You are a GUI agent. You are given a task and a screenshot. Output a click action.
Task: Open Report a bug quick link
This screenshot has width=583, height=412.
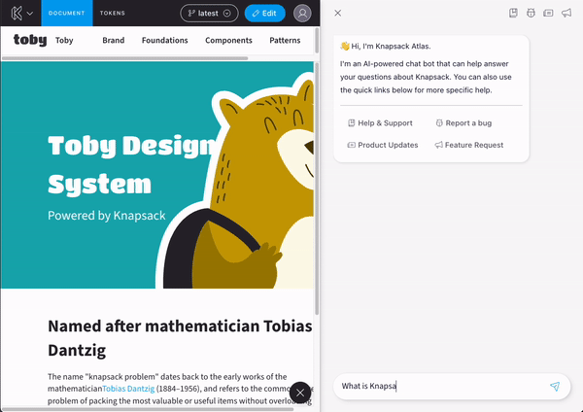(463, 123)
